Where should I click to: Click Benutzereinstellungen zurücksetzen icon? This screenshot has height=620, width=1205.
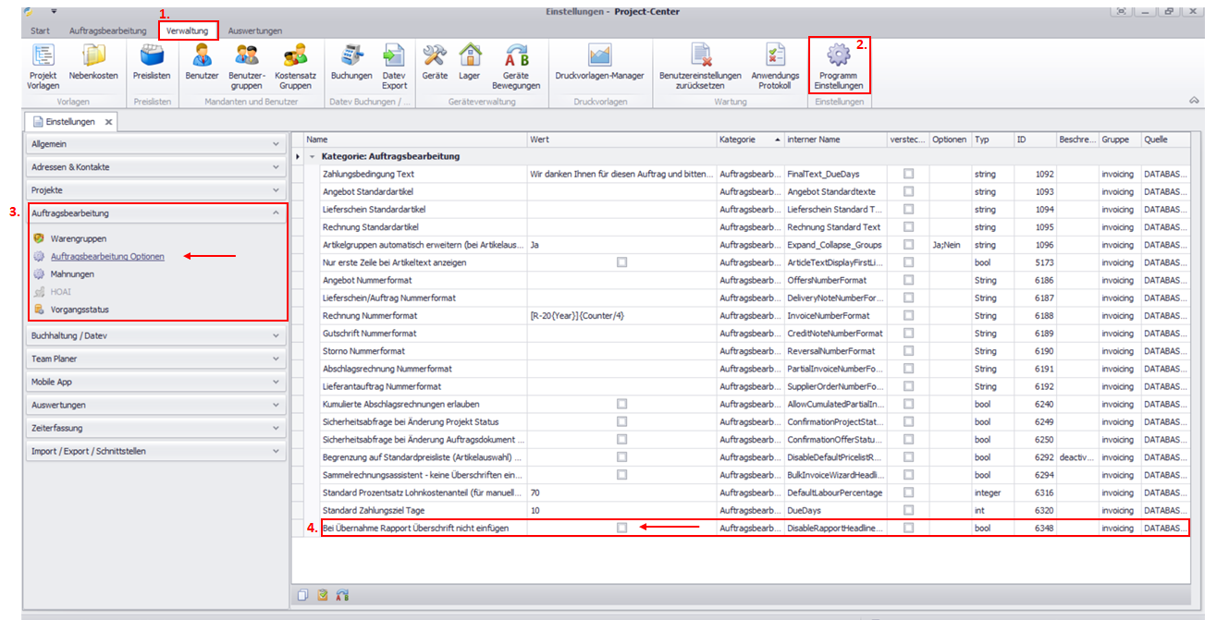point(700,57)
